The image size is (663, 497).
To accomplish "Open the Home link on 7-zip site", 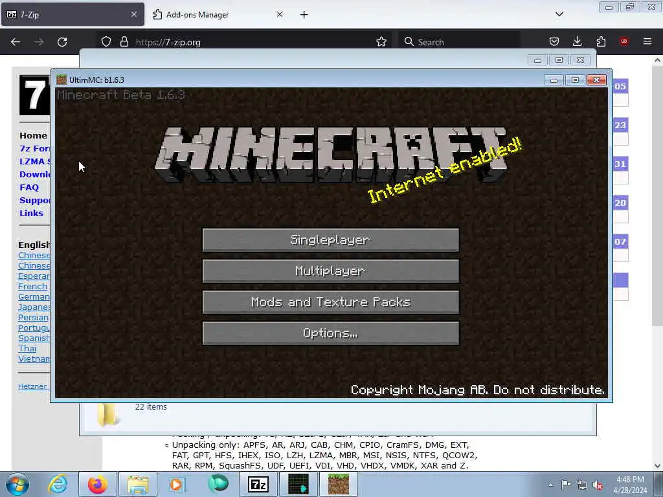I will 33,136.
